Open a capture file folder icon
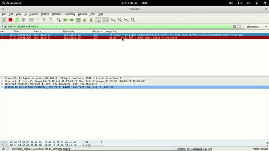The image size is (269, 151). 31,20
